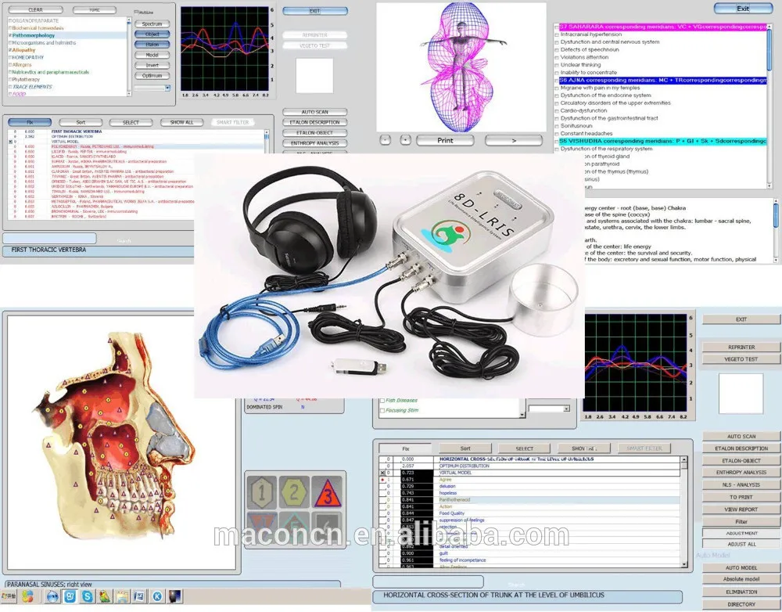Click the Invert button

[152, 66]
